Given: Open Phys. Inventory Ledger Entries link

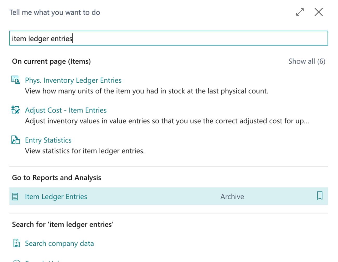Looking at the screenshot, I should 73,80.
